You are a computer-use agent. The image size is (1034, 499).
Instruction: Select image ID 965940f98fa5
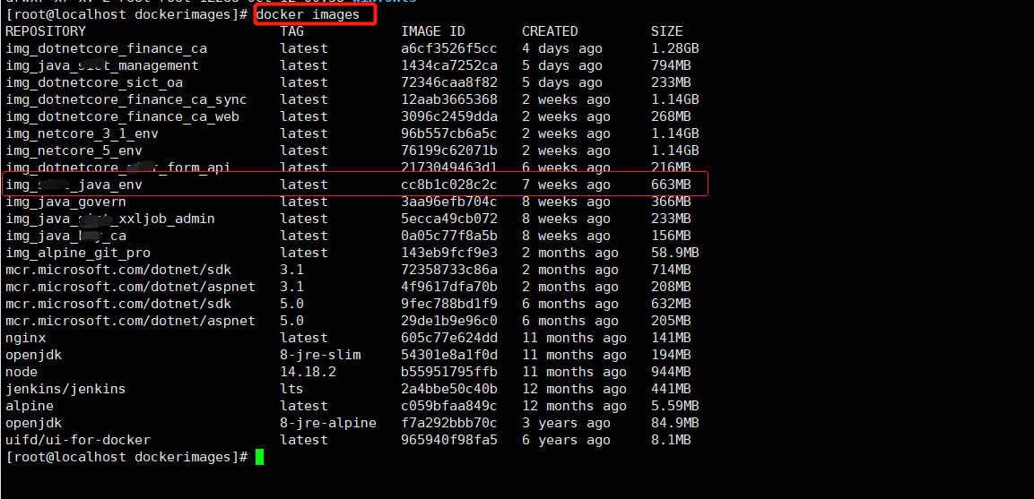click(449, 440)
